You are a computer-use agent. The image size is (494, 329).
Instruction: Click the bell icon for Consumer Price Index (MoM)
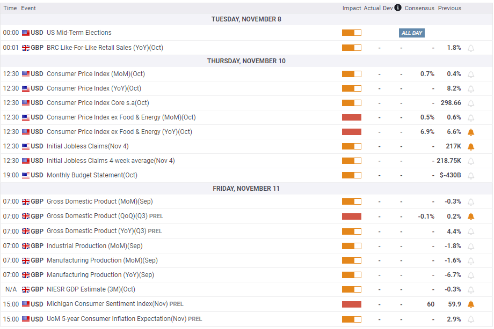(x=471, y=74)
